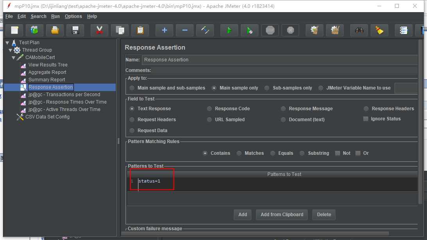Click the Cut scissors icon
Image resolution: width=427 pixels, height=240 pixels.
99,30
